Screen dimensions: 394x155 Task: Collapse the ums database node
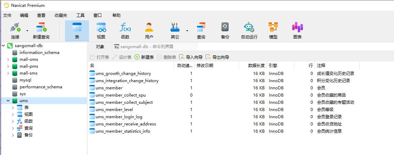8,101
